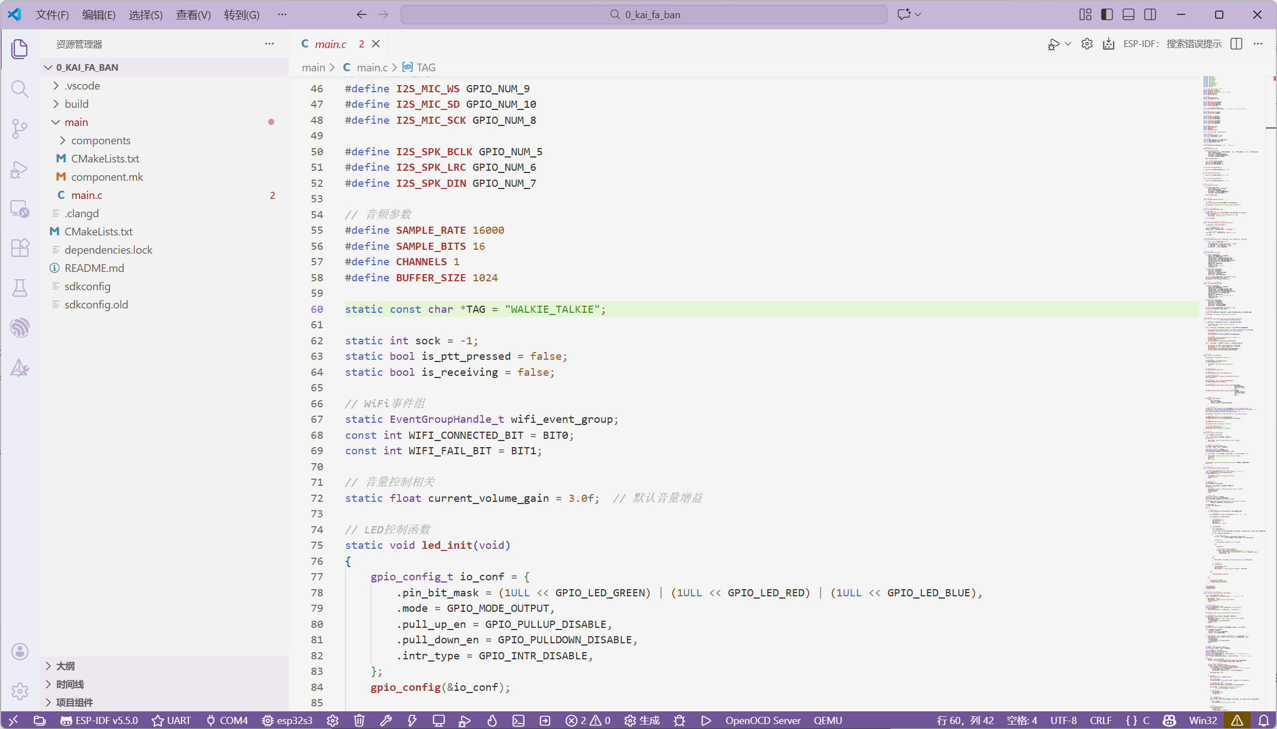1277x729 pixels.
Task: Toggle the secondary side bar layout button
Action: (x=1150, y=14)
